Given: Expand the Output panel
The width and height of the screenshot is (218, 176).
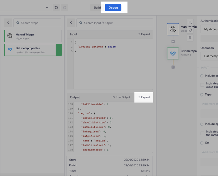Looking at the screenshot, I should point(144,97).
